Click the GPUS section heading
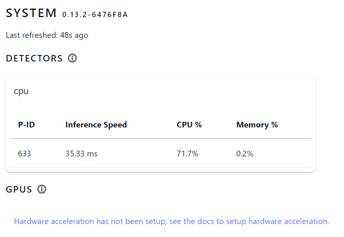Viewport: 344px width, 237px height. tap(19, 189)
